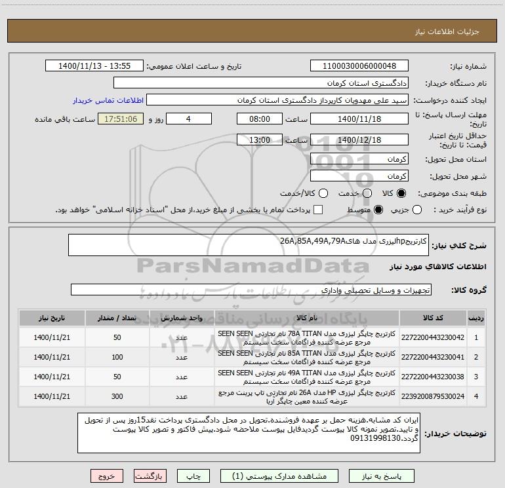
Task: Click the delivery province کرمان field
Action: pos(359,159)
